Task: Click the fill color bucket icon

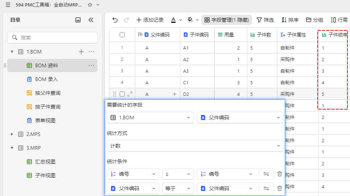Action: coord(190,20)
